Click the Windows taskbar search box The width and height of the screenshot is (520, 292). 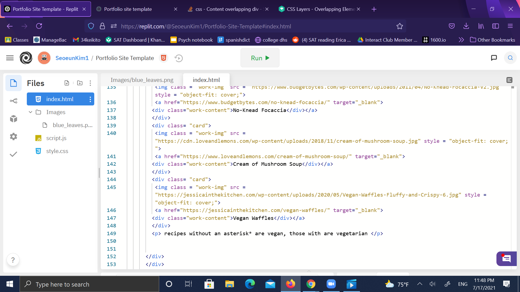pyautogui.click(x=89, y=284)
